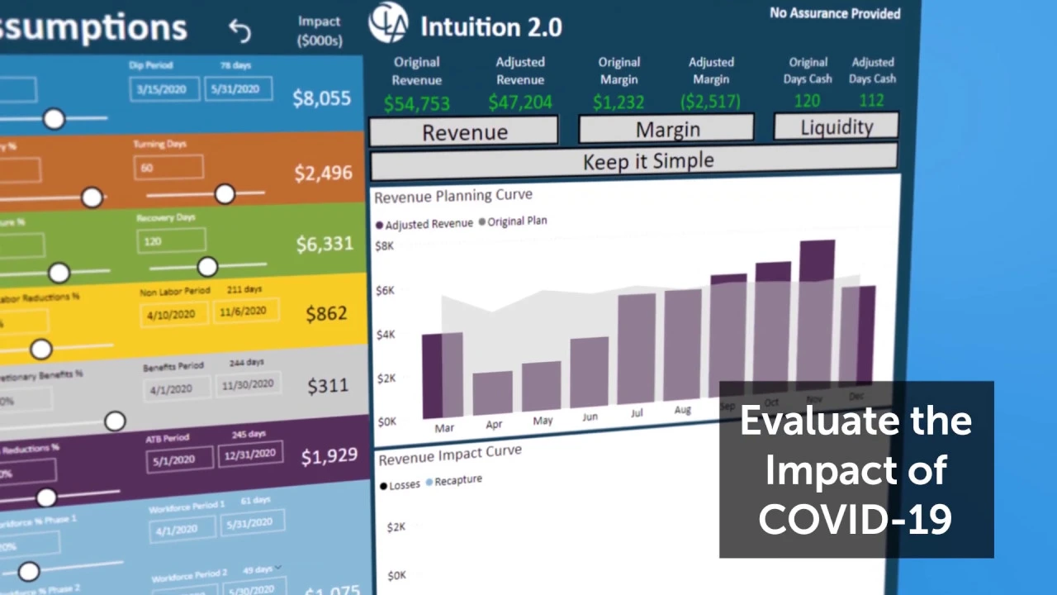Image resolution: width=1057 pixels, height=595 pixels.
Task: Edit the ATB Period end date 12/31/2020
Action: click(251, 455)
